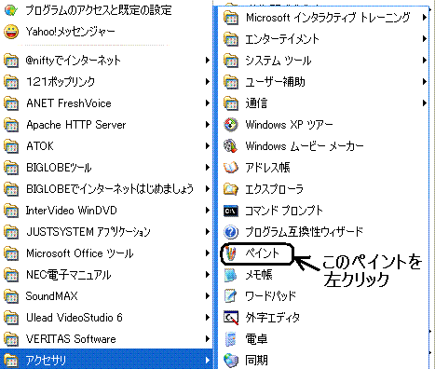Viewport: 435px width, 369px height.
Task: Expand arrow for Microsoft インタラクティブ トレーニング
Action: point(425,18)
